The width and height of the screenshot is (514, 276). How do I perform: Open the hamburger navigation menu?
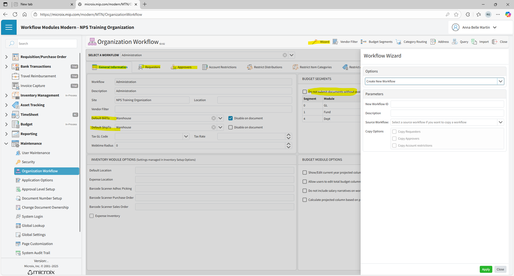pos(9,27)
